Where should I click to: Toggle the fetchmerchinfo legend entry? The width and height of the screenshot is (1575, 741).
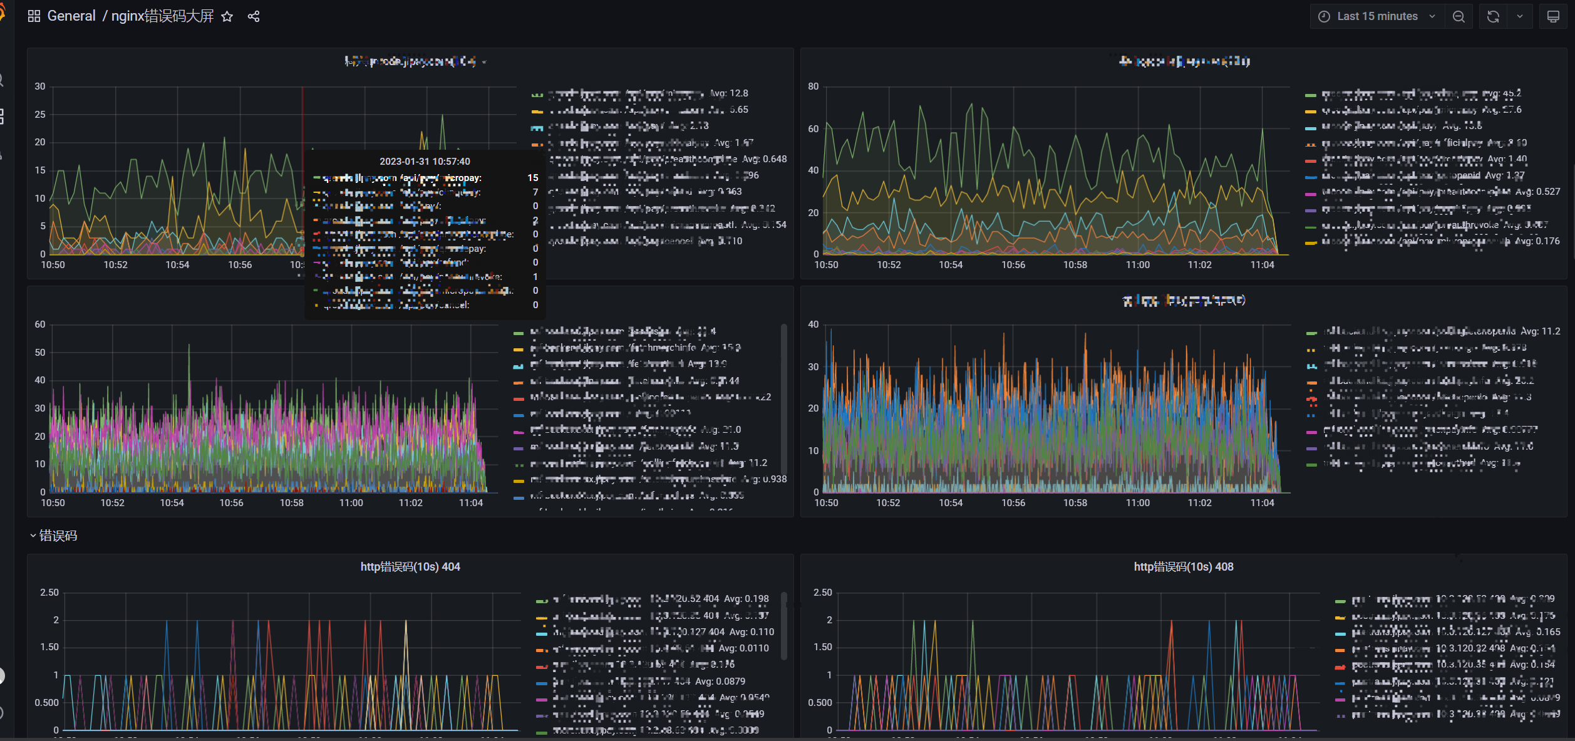click(x=635, y=348)
